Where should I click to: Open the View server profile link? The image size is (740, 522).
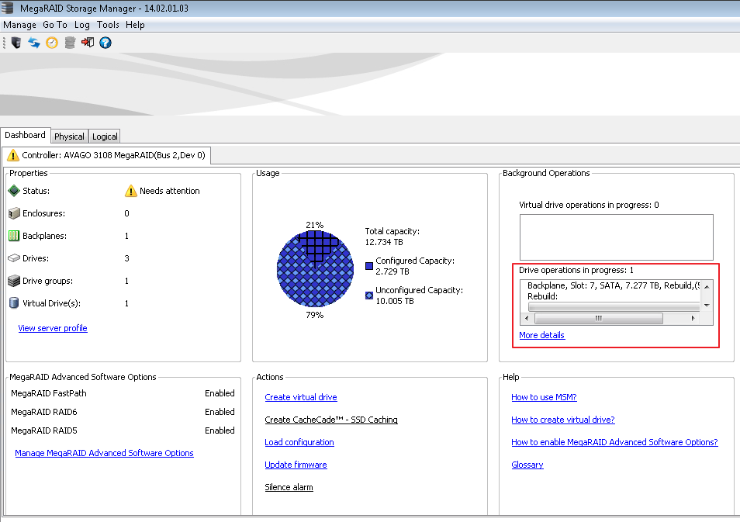point(53,328)
